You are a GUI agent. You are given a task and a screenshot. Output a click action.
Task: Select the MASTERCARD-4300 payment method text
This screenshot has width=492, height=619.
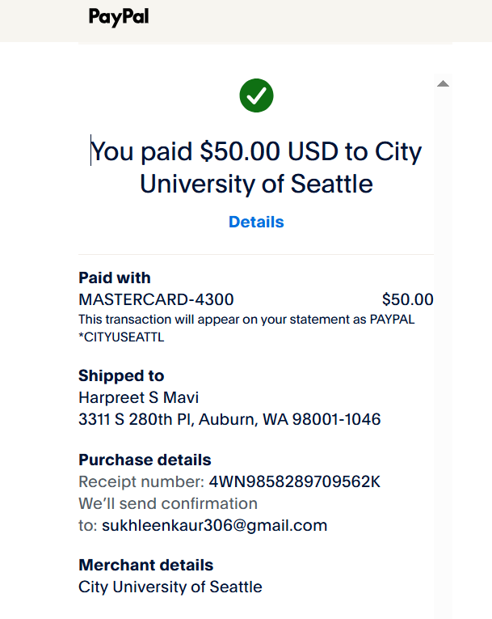(156, 299)
